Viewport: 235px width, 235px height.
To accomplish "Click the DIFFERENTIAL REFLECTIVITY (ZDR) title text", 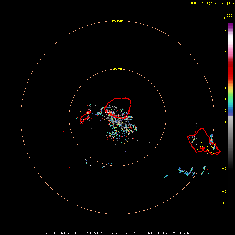I will point(81,233).
